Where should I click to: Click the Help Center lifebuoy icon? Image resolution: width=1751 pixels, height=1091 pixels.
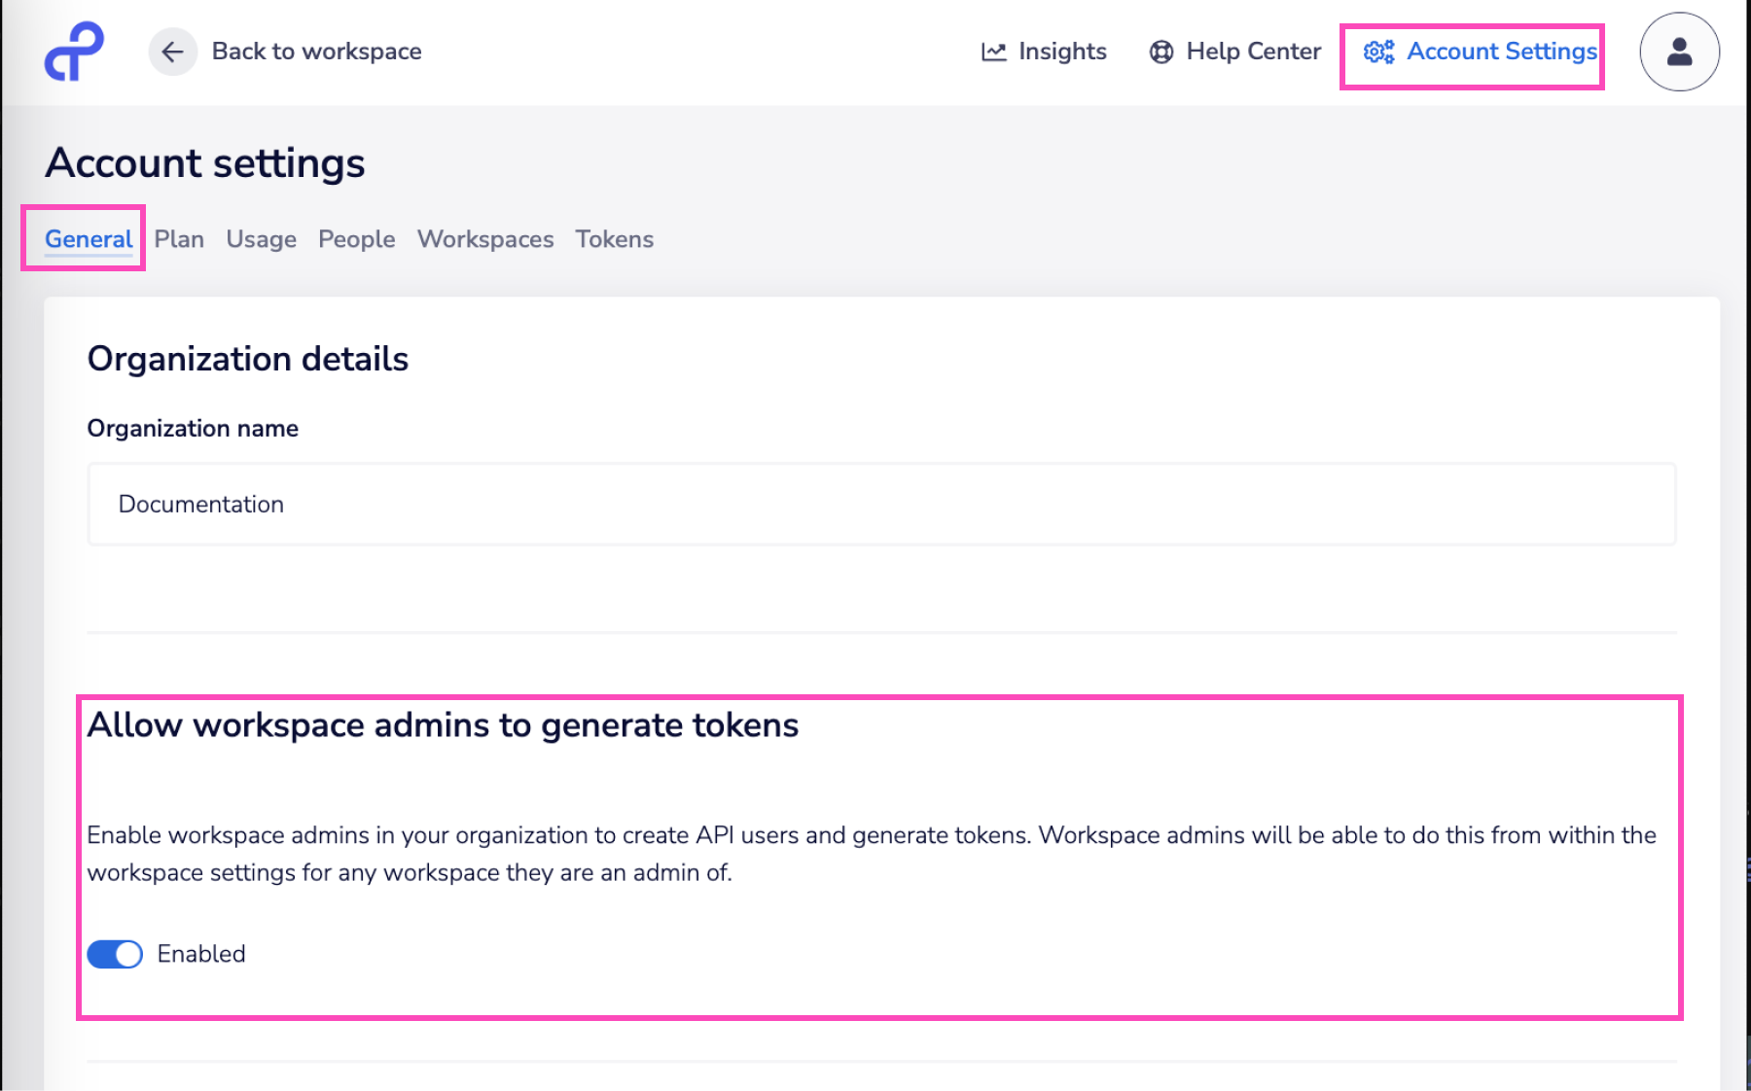[1161, 52]
